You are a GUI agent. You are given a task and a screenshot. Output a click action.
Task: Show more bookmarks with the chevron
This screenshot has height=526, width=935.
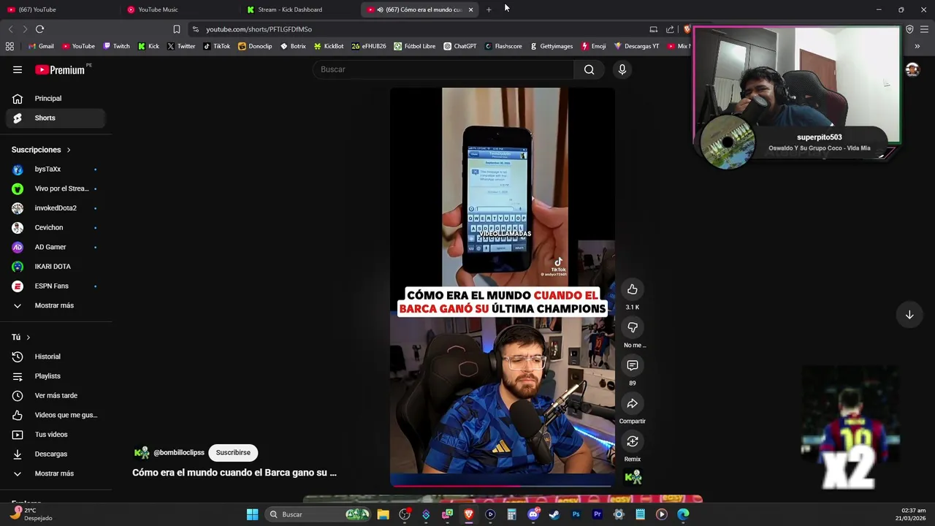(917, 46)
